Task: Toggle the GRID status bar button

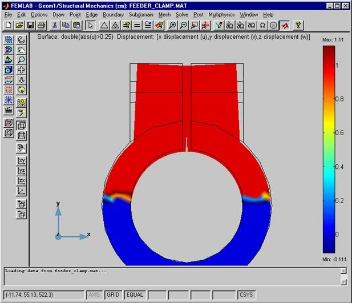Action: (114, 294)
